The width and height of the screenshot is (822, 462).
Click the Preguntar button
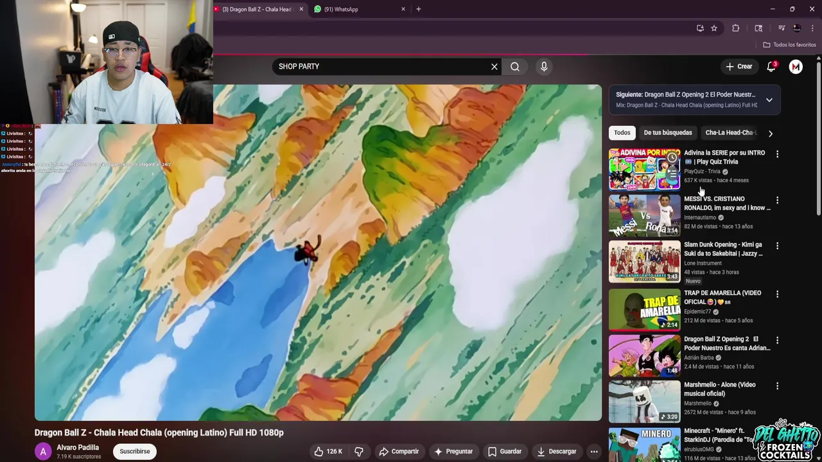[453, 452]
